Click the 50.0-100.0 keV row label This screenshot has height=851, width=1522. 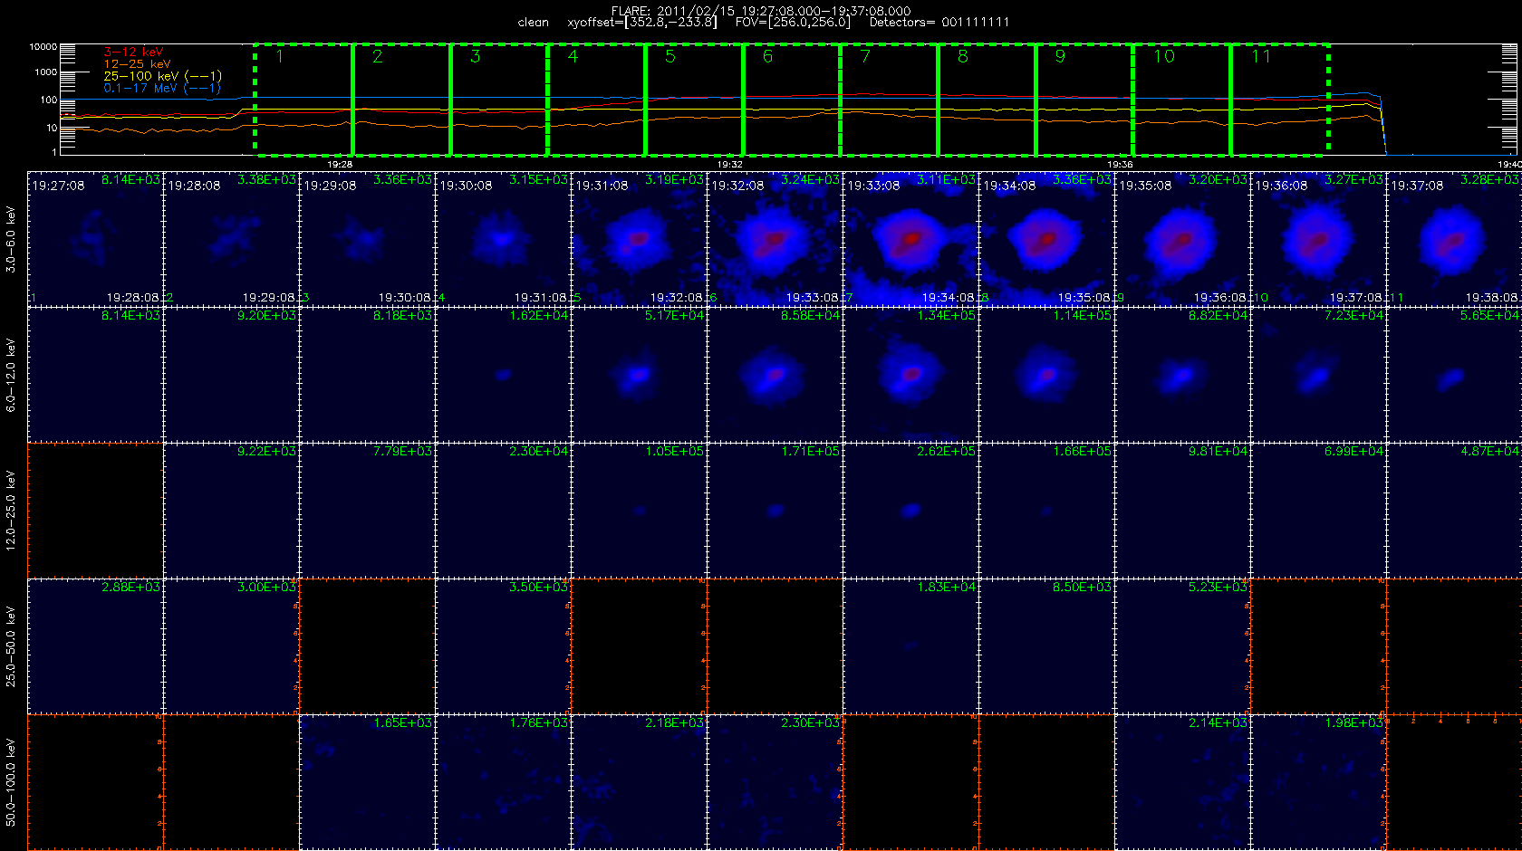pos(11,782)
